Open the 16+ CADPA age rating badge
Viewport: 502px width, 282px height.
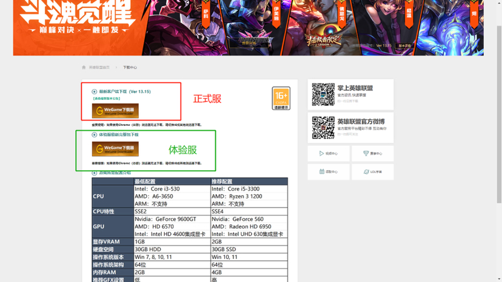[x=281, y=99]
